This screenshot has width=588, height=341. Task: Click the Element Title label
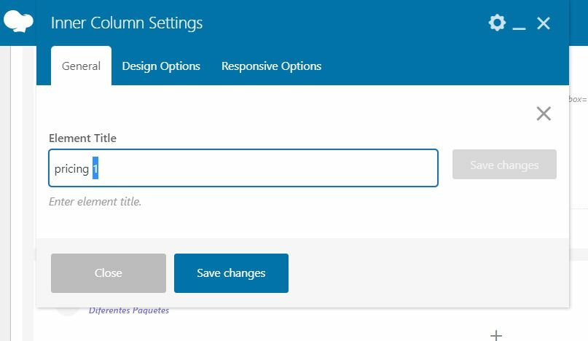82,138
